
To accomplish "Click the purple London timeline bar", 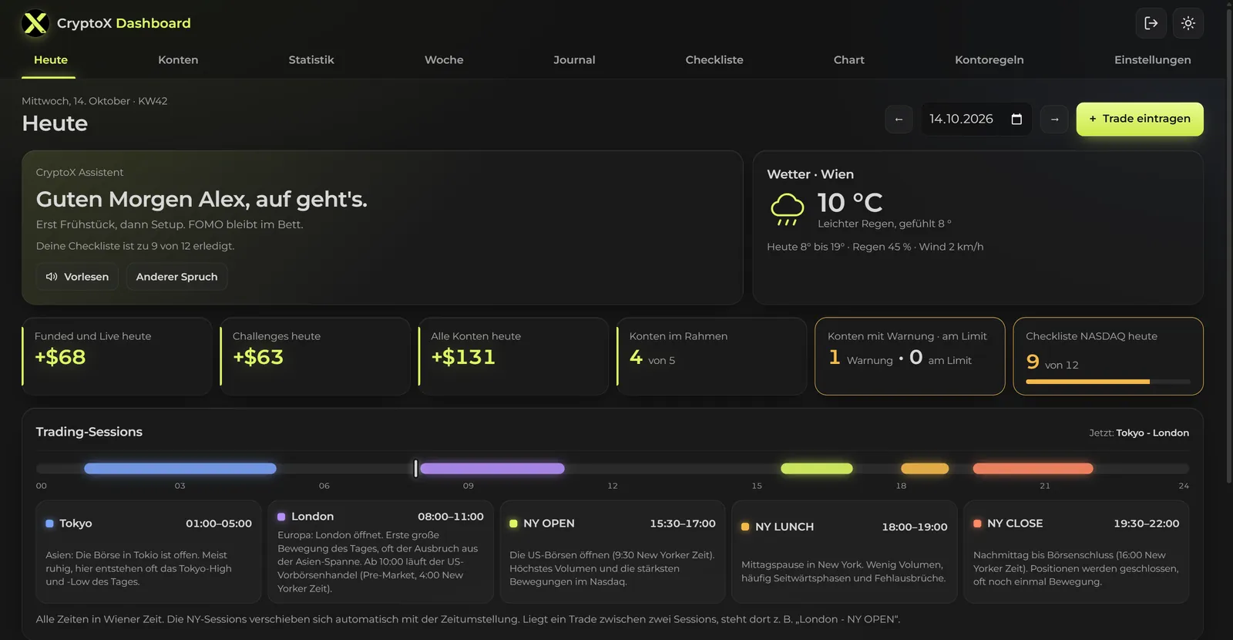I will point(492,468).
